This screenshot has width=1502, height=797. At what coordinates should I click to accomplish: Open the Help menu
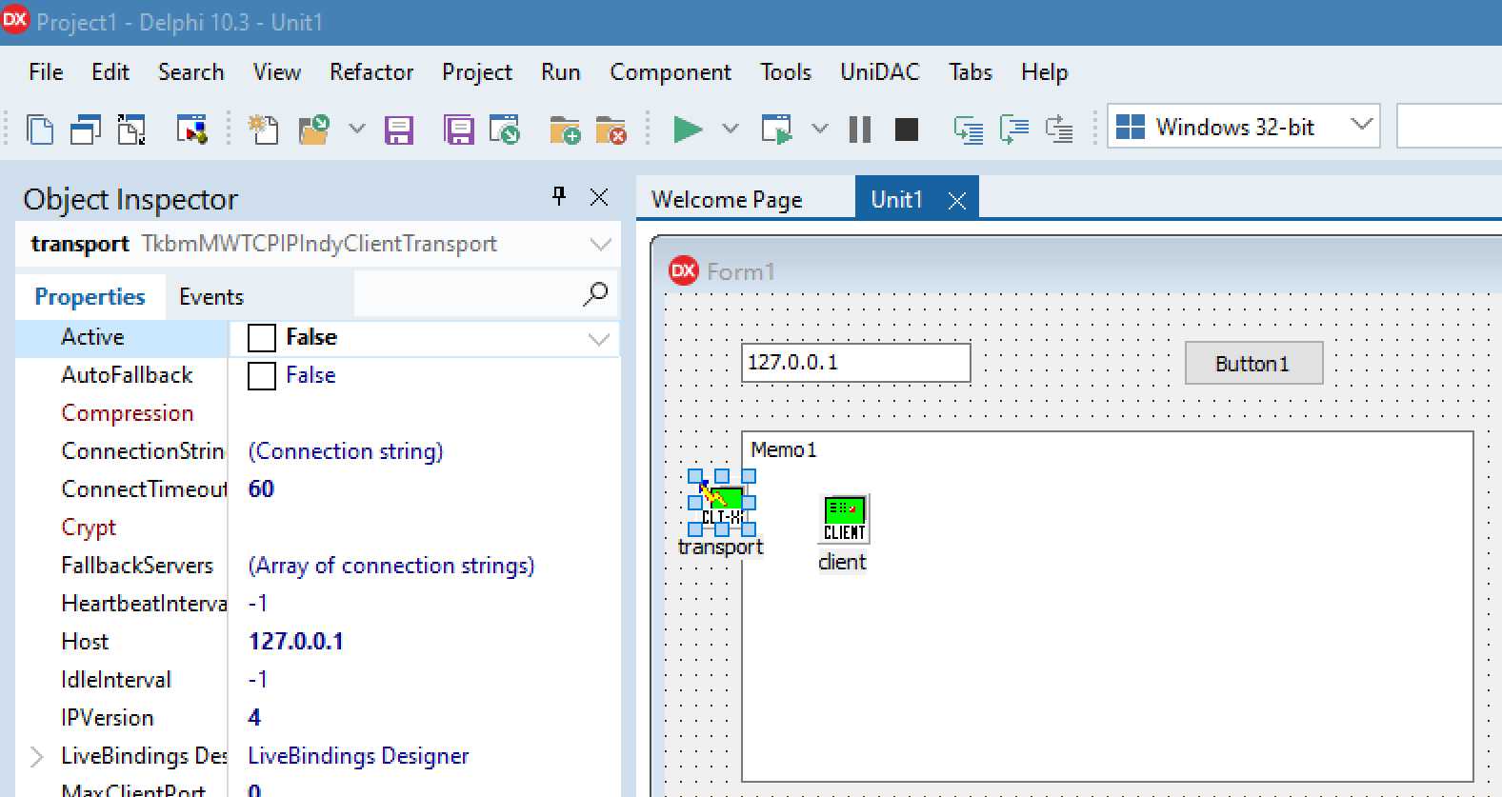click(1045, 72)
